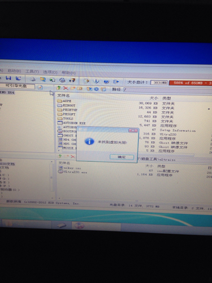Open the 帮助(H) menu
Screen dimensions: 212x283
click(x=68, y=72)
